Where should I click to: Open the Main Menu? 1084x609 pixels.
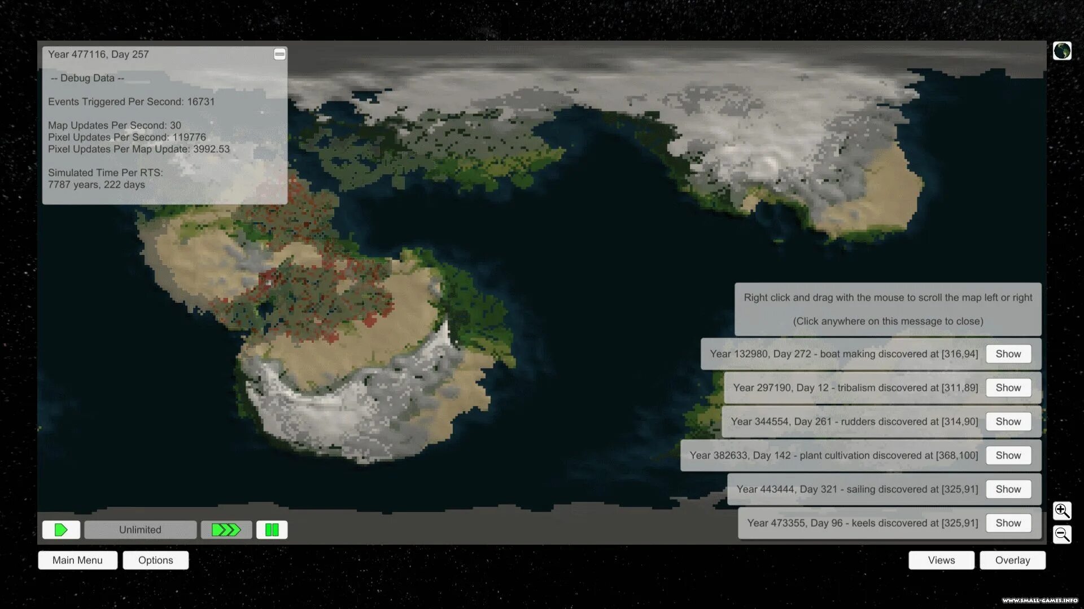coord(77,560)
